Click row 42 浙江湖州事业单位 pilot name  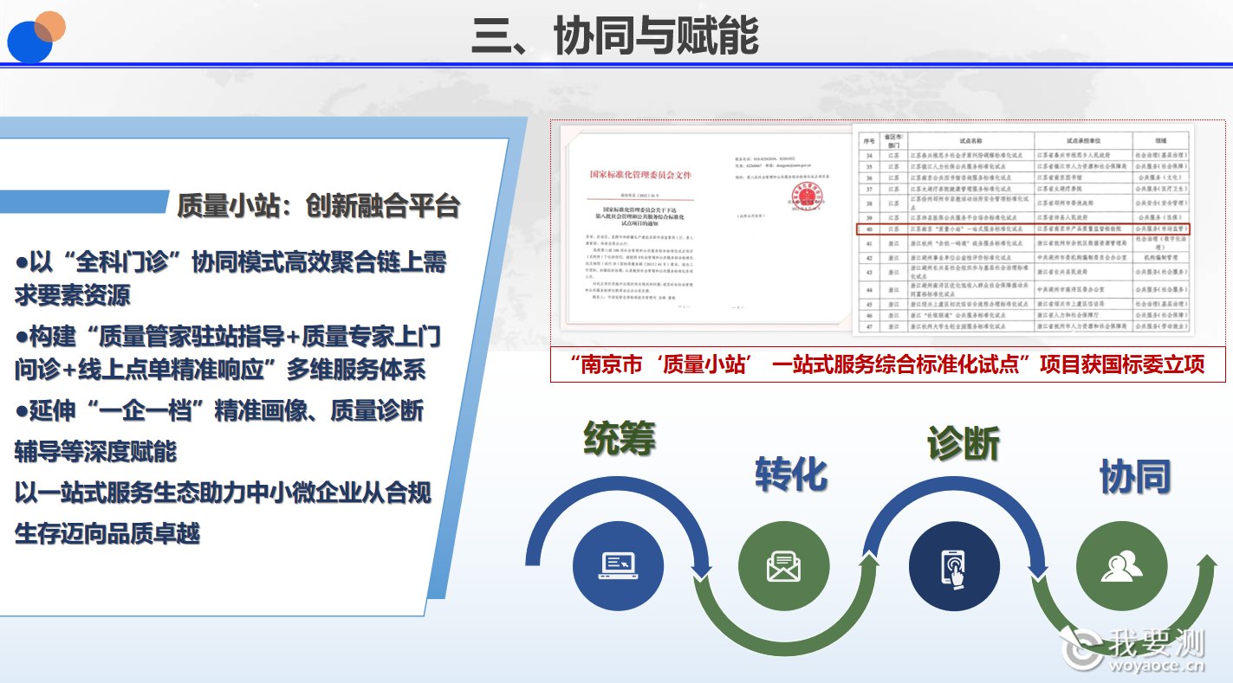coord(961,258)
